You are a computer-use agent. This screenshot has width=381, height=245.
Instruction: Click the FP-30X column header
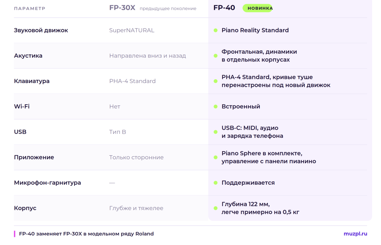tap(122, 8)
